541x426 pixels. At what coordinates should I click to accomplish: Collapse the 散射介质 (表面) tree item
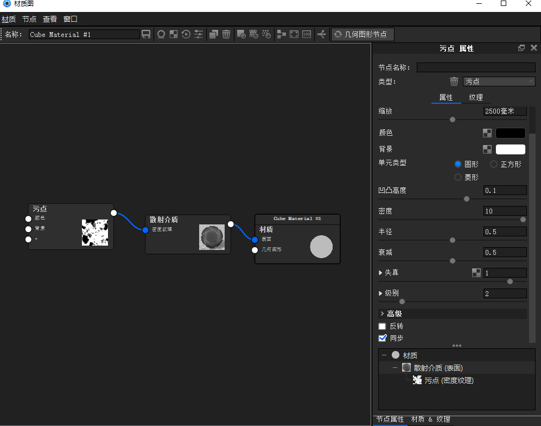click(x=395, y=368)
